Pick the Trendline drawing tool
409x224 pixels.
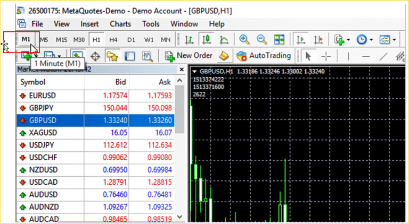pos(383,56)
